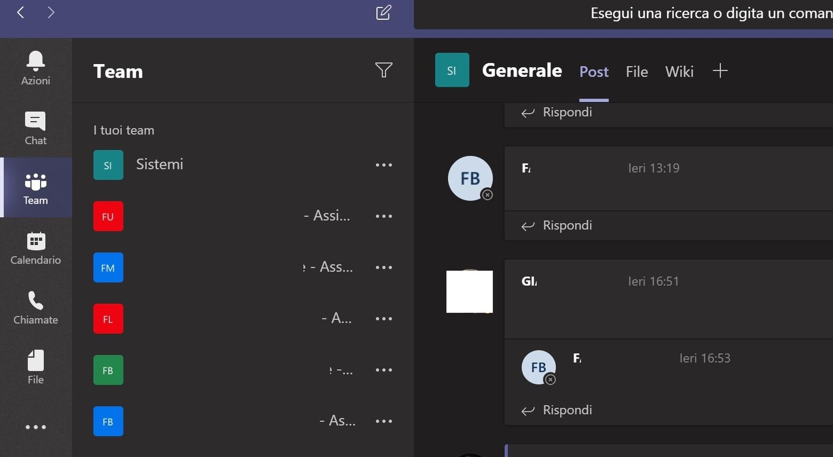The height and width of the screenshot is (457, 833).
Task: Select the blue FB team tile
Action: click(108, 421)
